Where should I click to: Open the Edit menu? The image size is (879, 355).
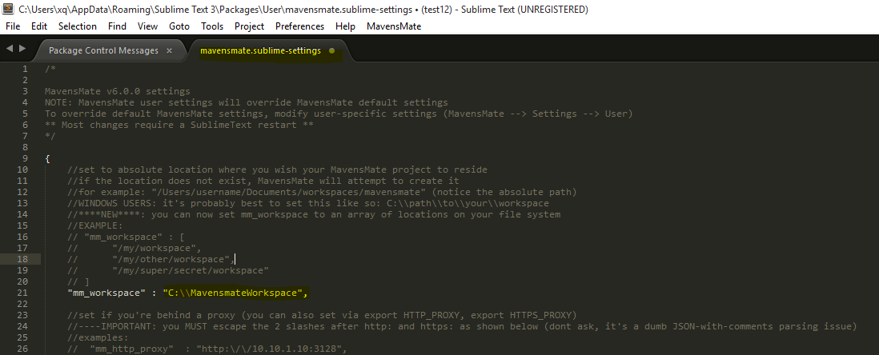[x=39, y=26]
